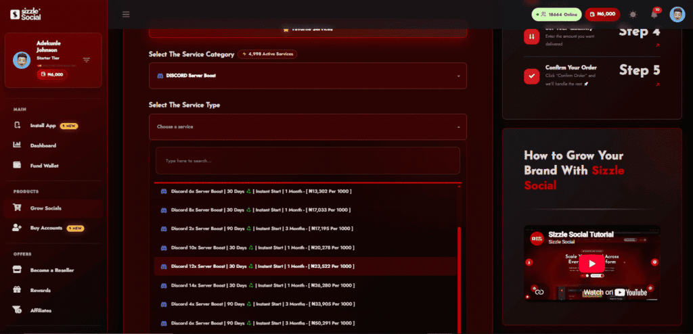The image size is (693, 334).
Task: Focus the Type here to search field
Action: (308, 161)
